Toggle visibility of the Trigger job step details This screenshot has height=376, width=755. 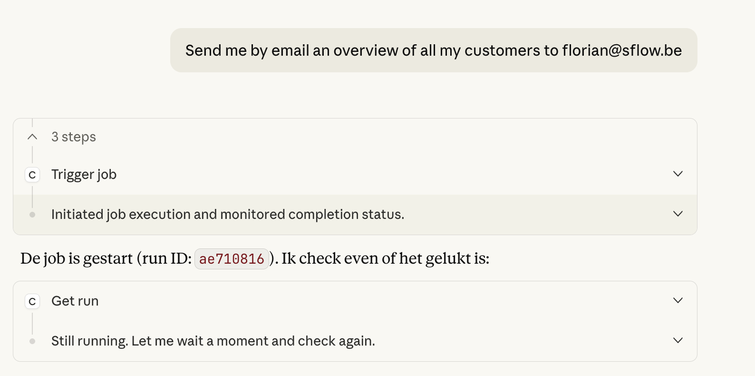pos(678,174)
